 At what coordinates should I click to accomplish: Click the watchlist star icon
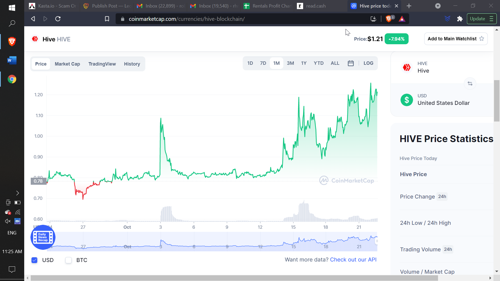pos(482,39)
